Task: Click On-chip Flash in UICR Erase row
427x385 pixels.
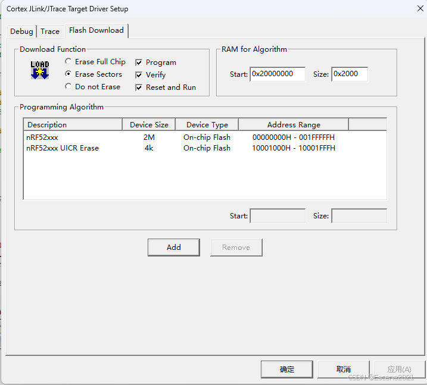Action: click(x=207, y=148)
